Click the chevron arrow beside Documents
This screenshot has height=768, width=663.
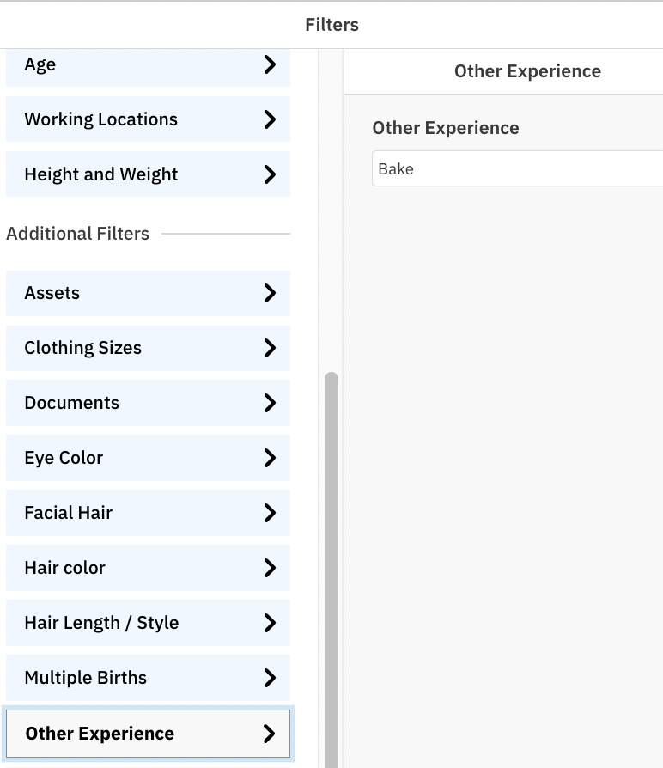[270, 403]
